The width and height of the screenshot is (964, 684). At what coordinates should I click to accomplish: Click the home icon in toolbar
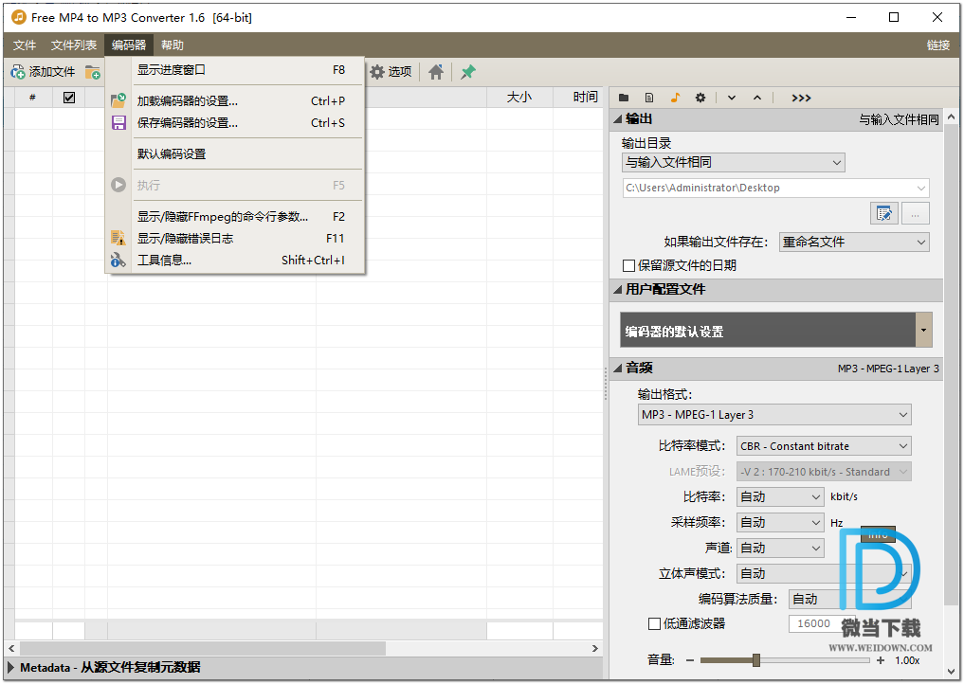[436, 72]
